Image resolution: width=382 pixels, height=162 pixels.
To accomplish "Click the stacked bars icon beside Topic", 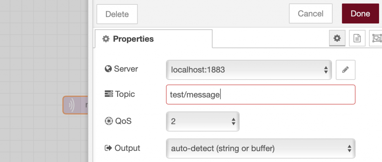I will 109,94.
